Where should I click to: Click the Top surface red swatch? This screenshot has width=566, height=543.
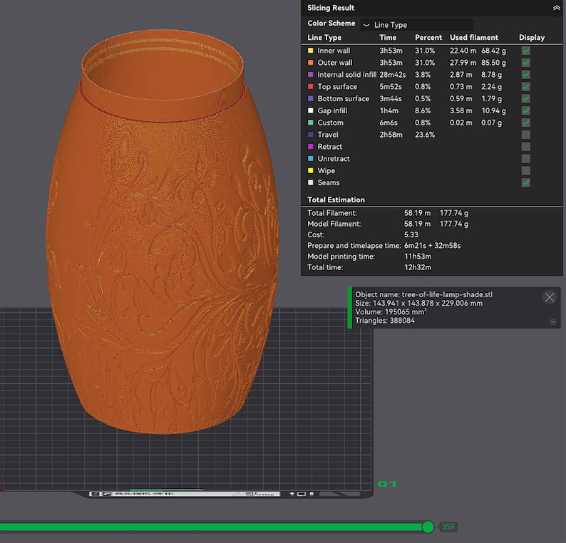310,87
